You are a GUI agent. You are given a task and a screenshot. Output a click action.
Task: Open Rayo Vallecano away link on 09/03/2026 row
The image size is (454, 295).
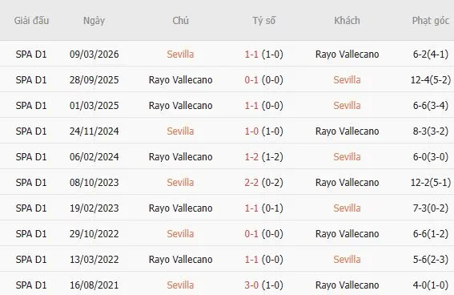[x=348, y=55]
